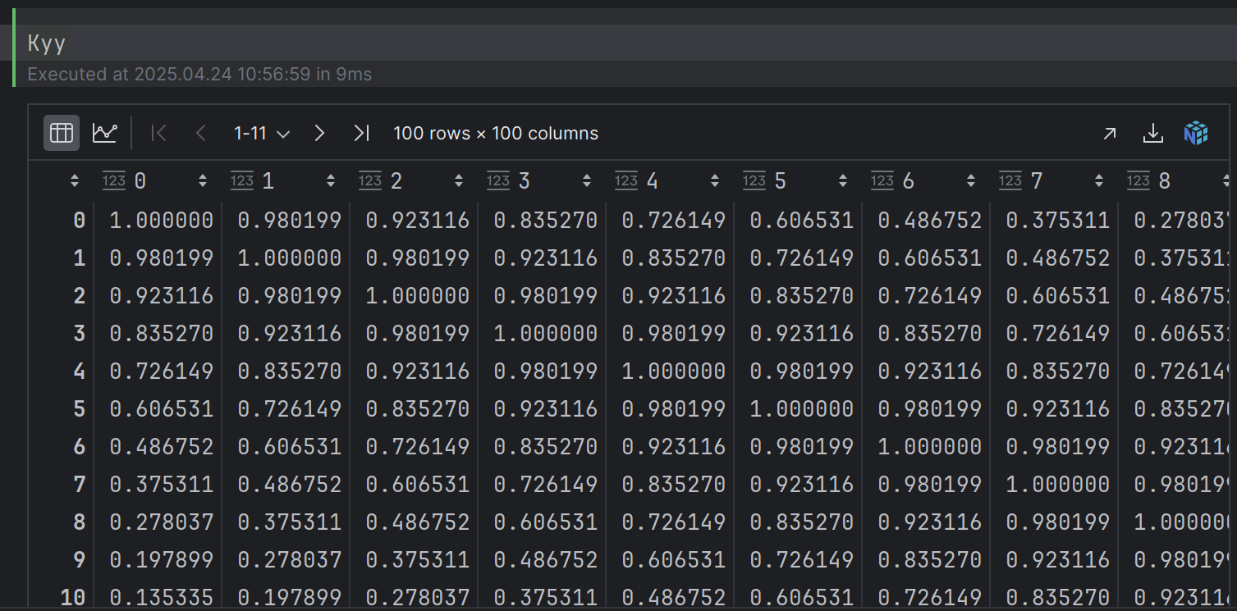Click the 'Executed at 2025.04.24 10:56:59' status text
Viewport: 1237px width, 611px height.
pos(169,74)
